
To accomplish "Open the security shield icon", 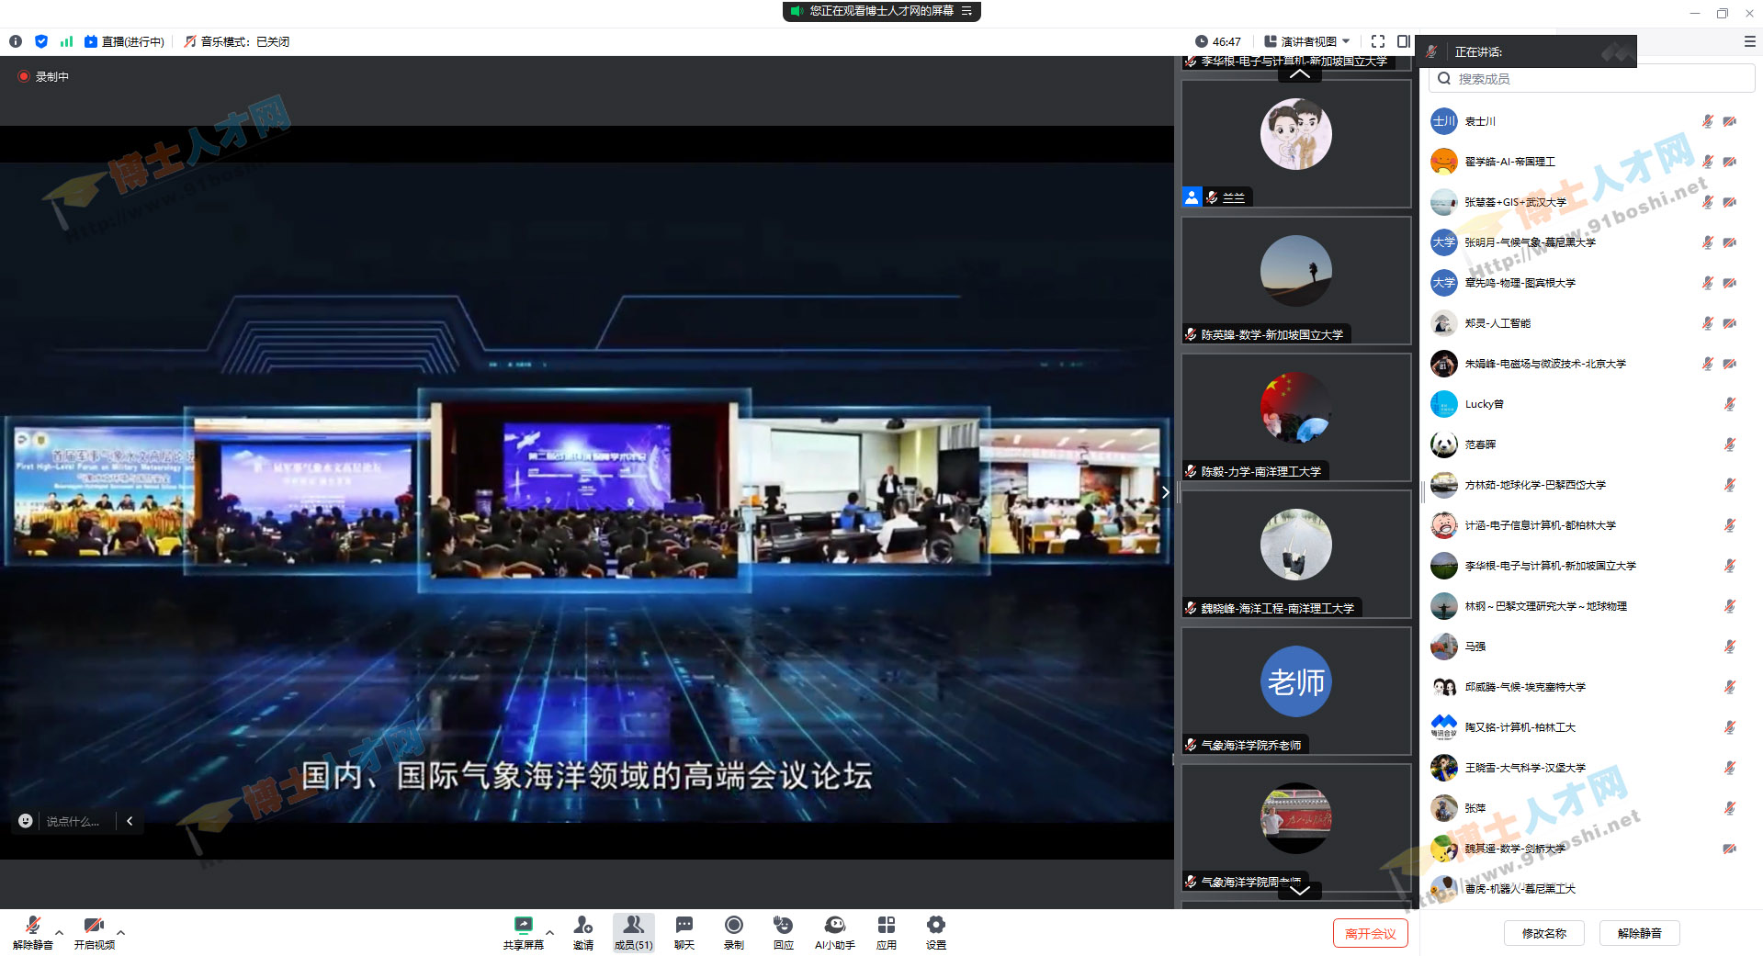I will coord(41,41).
